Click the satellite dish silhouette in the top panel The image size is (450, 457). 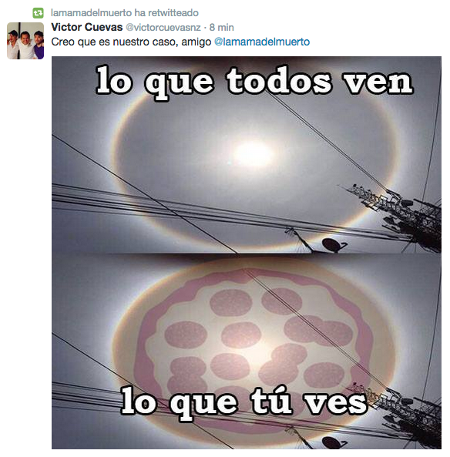coord(334,245)
